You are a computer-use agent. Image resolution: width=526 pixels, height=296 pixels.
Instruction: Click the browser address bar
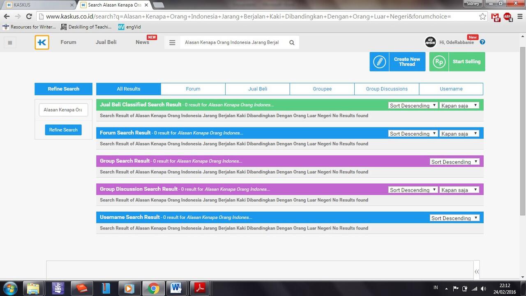(261, 16)
